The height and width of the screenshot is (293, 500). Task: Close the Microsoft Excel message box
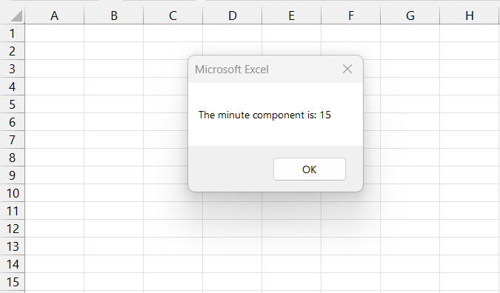click(347, 69)
